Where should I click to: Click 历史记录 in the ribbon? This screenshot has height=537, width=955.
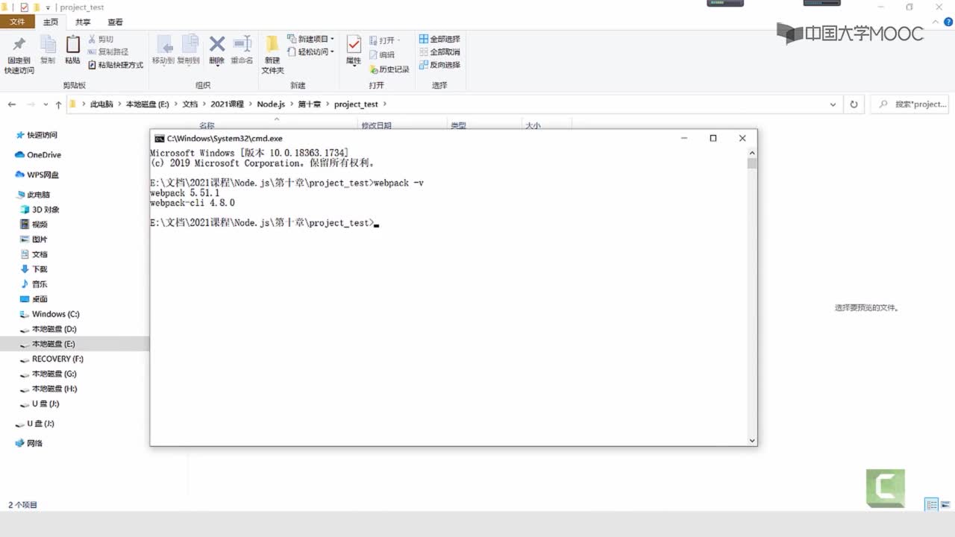click(389, 69)
